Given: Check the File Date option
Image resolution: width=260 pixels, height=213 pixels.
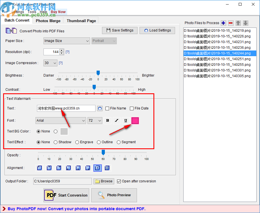Looking at the screenshot, I should click(x=132, y=108).
